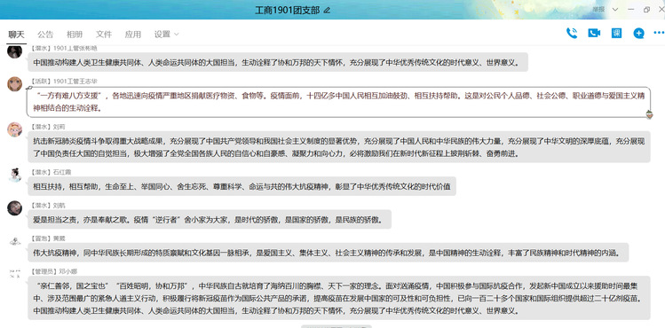Open 石红霞's profile avatar
The image size is (665, 328).
[15, 175]
